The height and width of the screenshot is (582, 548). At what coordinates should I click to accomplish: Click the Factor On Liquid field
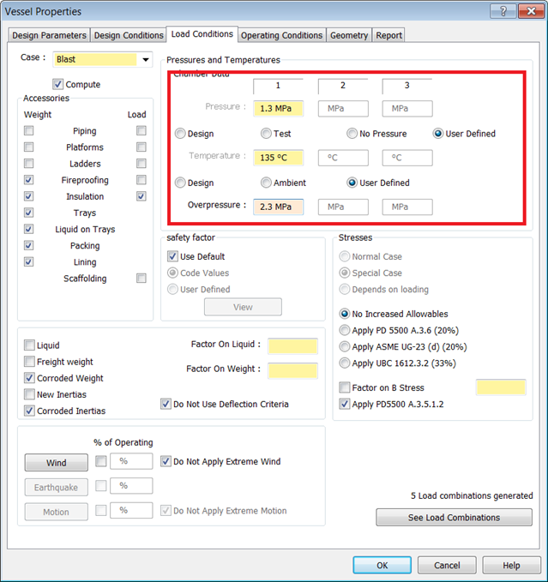(x=292, y=346)
